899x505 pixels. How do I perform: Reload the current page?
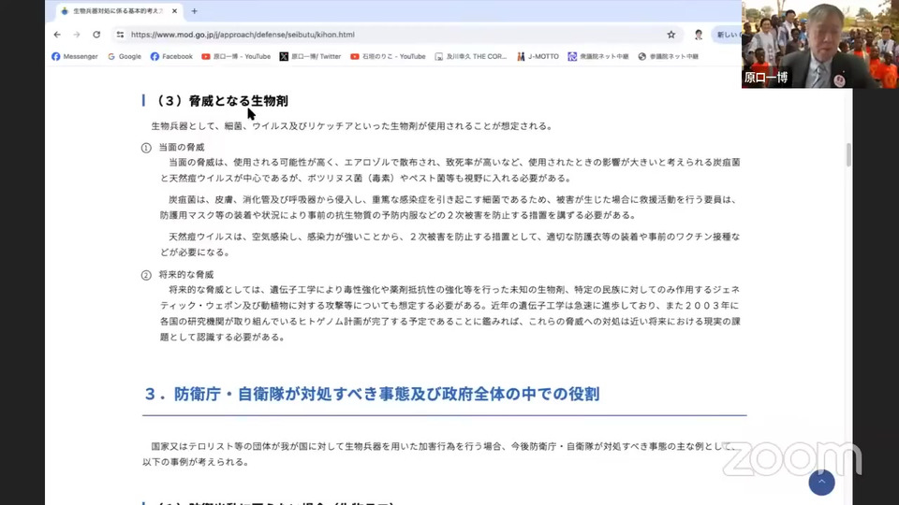(96, 35)
